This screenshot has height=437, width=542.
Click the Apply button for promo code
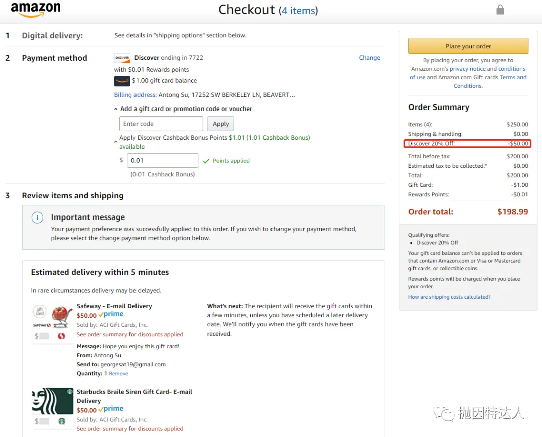pyautogui.click(x=220, y=124)
